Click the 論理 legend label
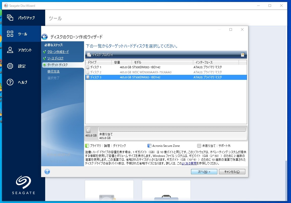This screenshot has width=291, height=203. (107, 146)
